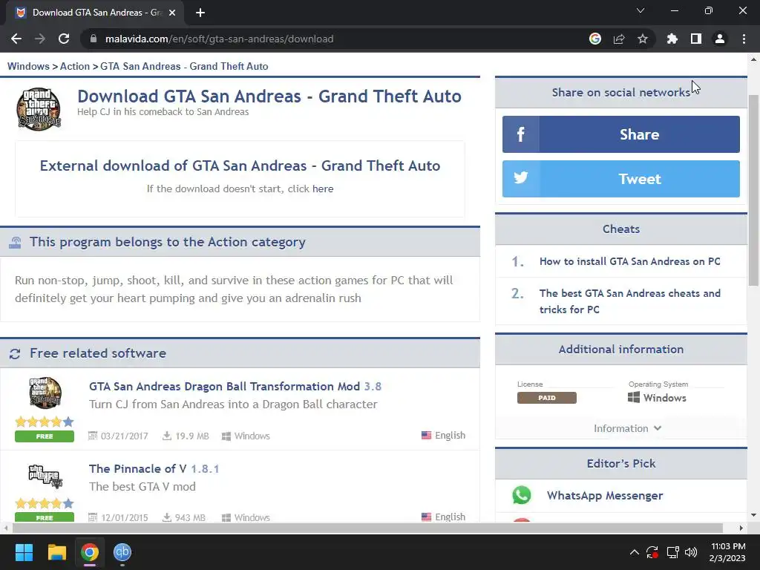This screenshot has width=760, height=570.
Task: Open qBittorrent from the taskbar
Action: click(122, 552)
